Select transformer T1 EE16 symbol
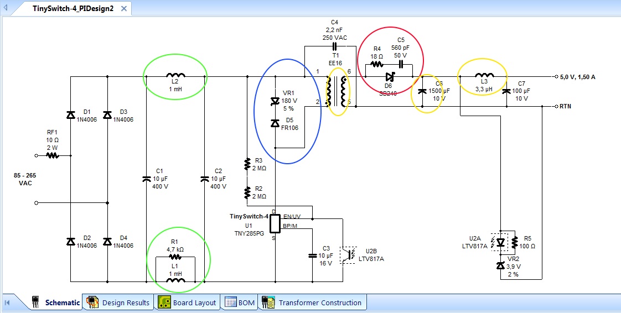 coord(337,92)
